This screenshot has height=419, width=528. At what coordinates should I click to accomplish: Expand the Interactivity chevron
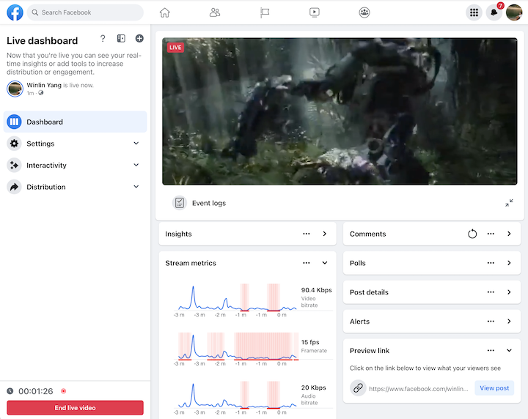point(136,165)
